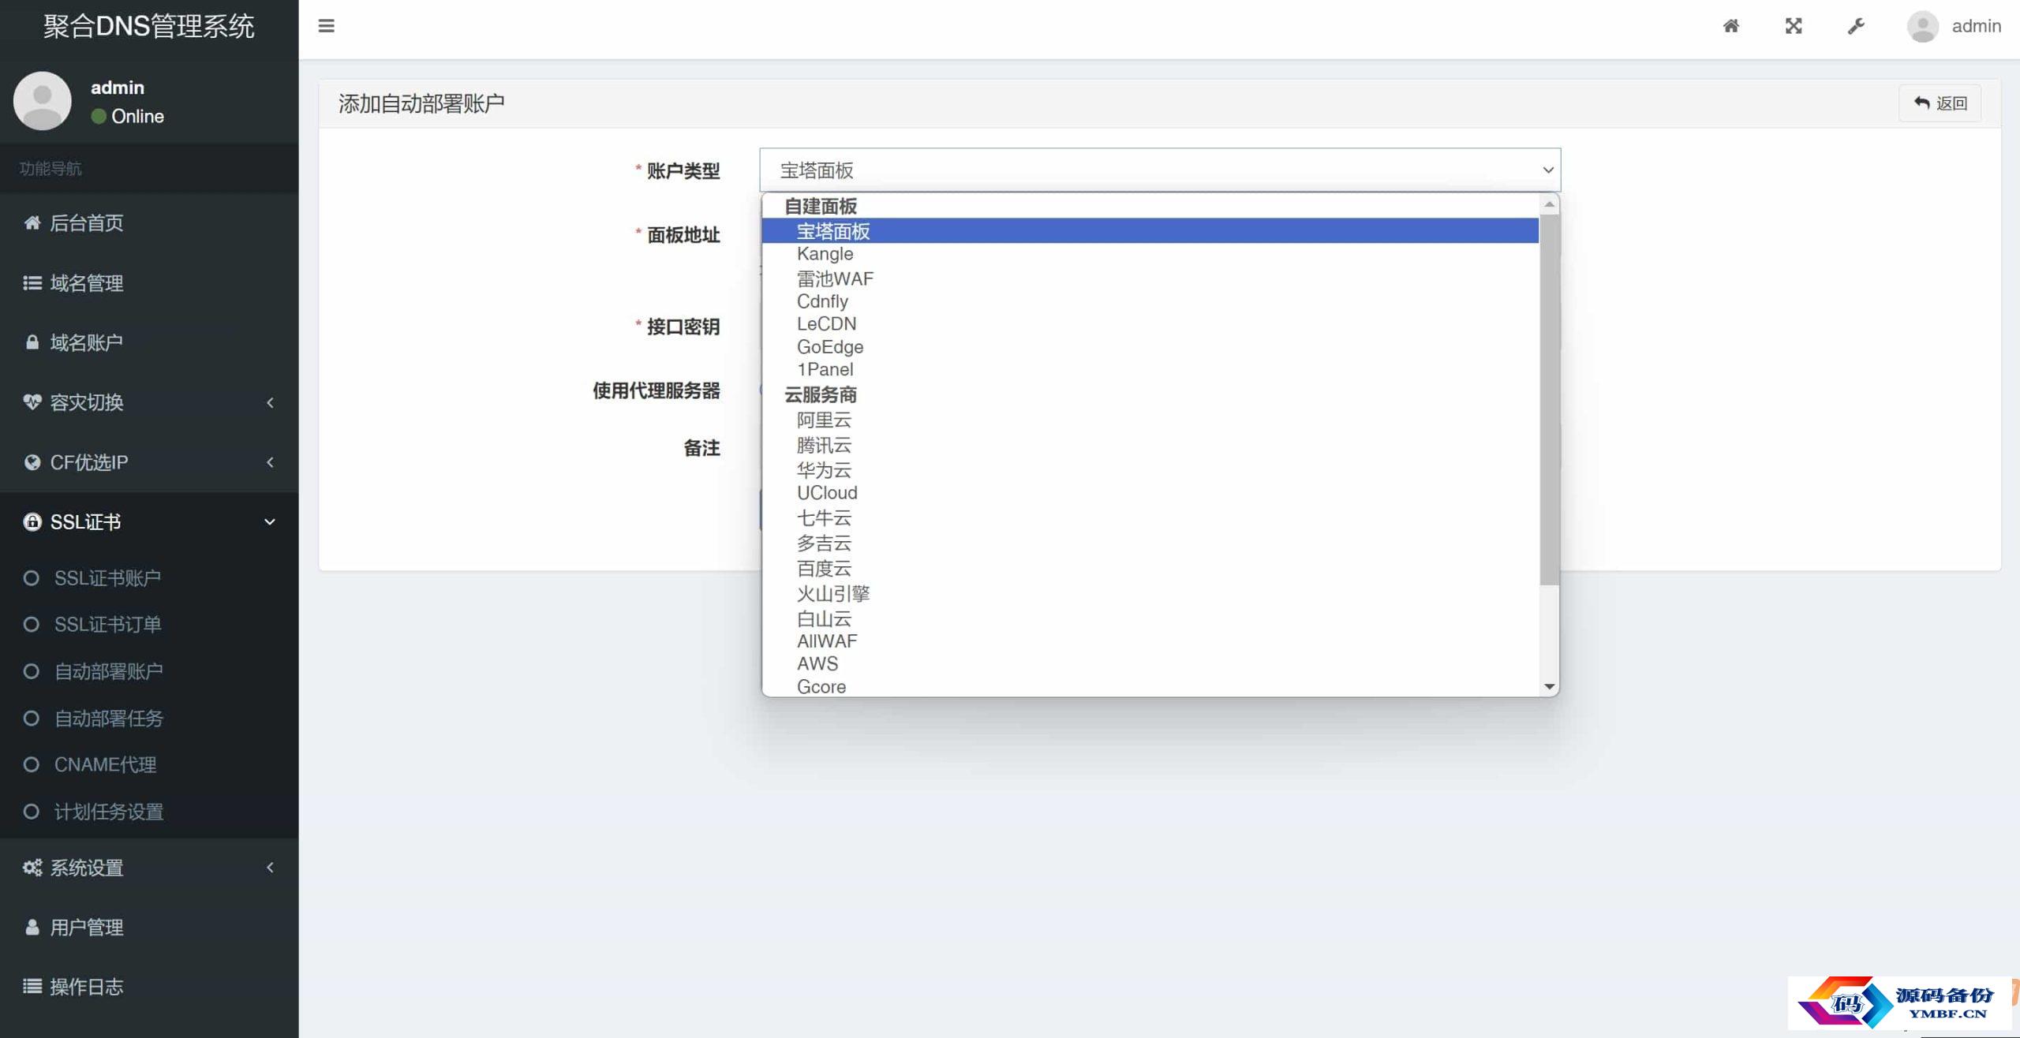Pick LeCDN option
2020x1038 pixels.
(x=1150, y=324)
